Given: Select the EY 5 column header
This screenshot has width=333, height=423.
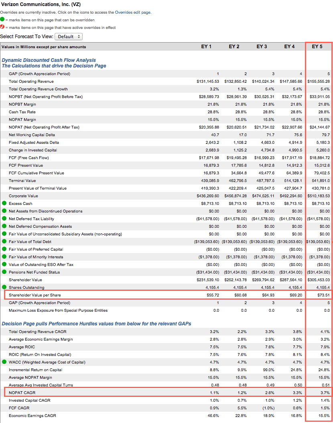Looking at the screenshot, I should [x=317, y=46].
